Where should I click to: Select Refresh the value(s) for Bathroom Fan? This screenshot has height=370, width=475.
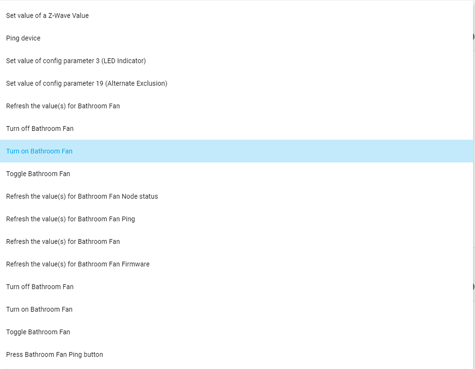(63, 106)
